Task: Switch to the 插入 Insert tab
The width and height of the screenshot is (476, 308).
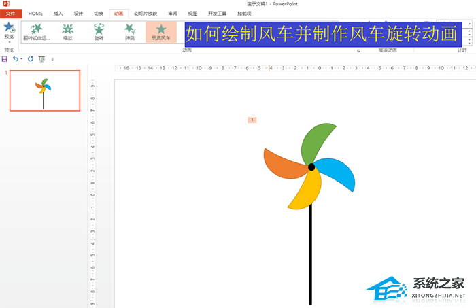Action: tap(58, 13)
